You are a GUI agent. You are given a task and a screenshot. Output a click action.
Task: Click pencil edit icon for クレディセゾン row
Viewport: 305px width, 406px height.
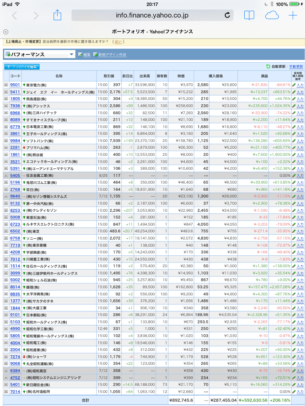tap(294, 211)
